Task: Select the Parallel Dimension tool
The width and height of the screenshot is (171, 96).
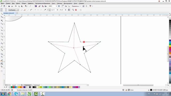Action: [2, 47]
